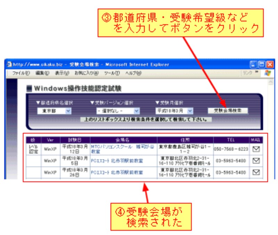This screenshot has width=278, height=235.
Task: Click mail icon in the 26日 exam row
Action: tap(256, 172)
